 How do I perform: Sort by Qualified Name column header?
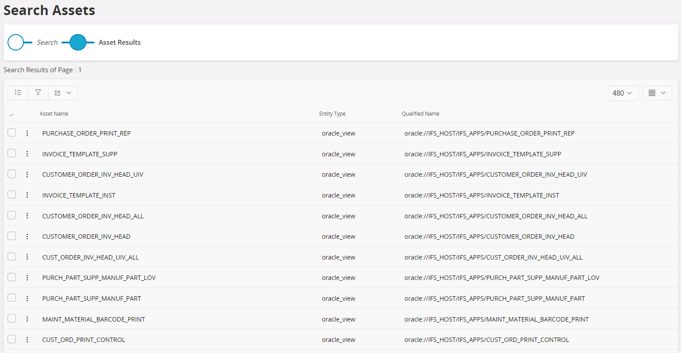(x=420, y=114)
